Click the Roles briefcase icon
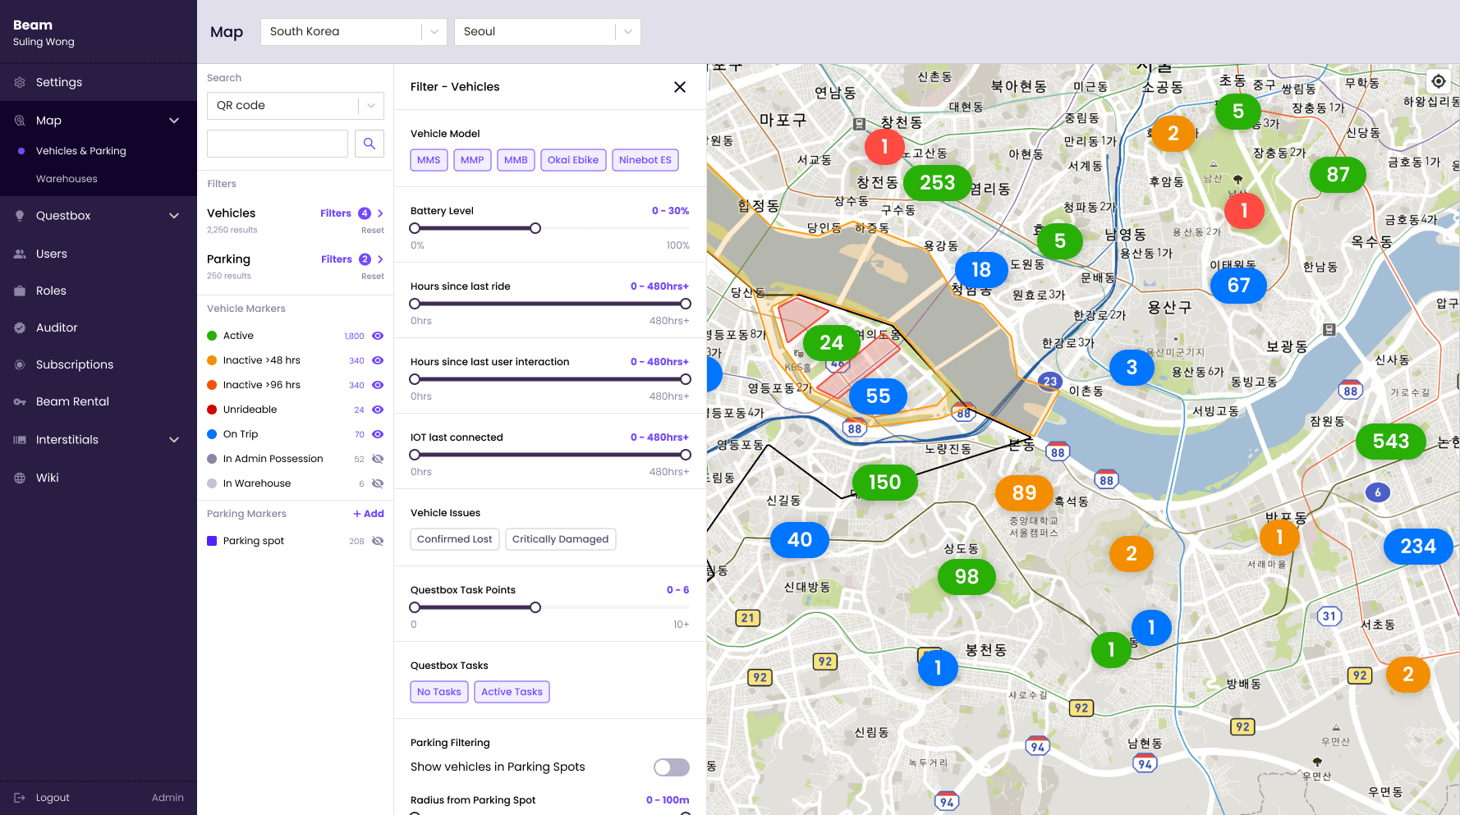1460x815 pixels. (20, 291)
